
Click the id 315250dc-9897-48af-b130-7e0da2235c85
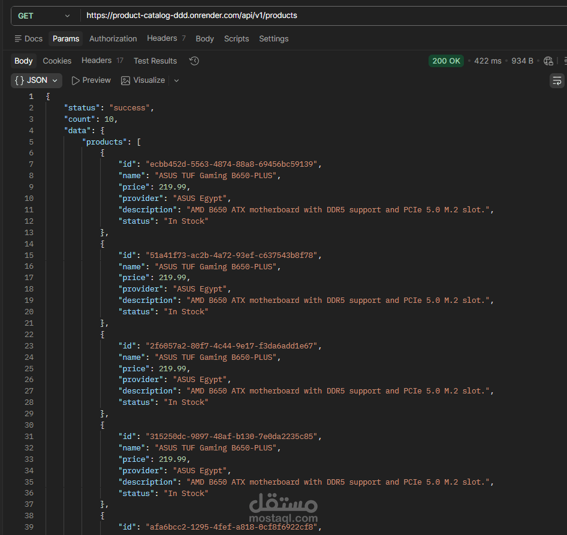pyautogui.click(x=231, y=437)
